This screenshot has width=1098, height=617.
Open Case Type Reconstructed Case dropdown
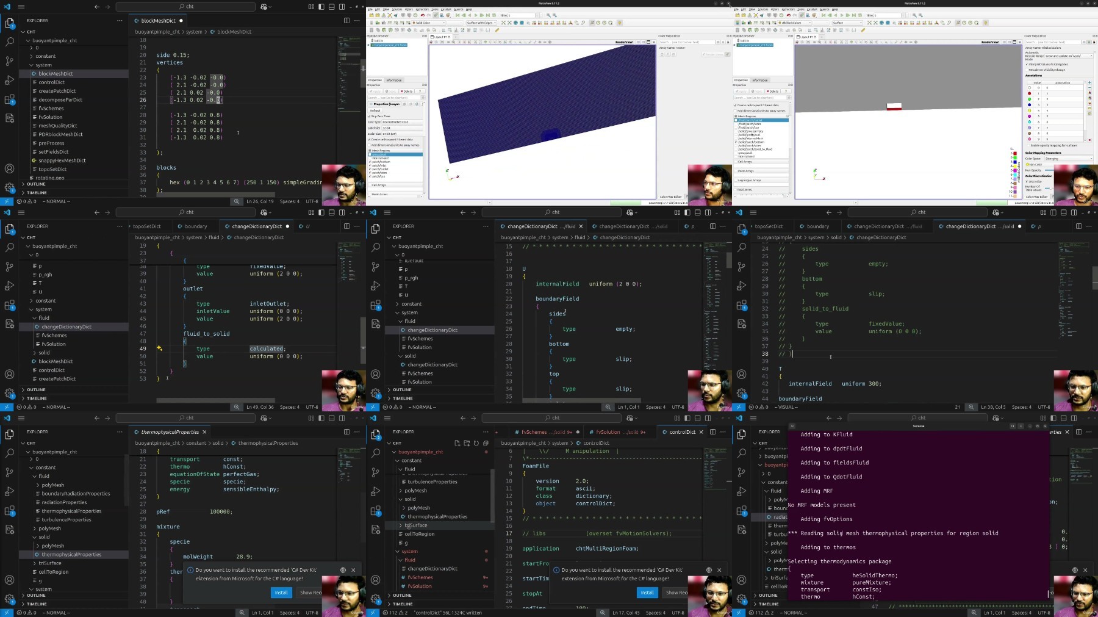pyautogui.click(x=402, y=122)
